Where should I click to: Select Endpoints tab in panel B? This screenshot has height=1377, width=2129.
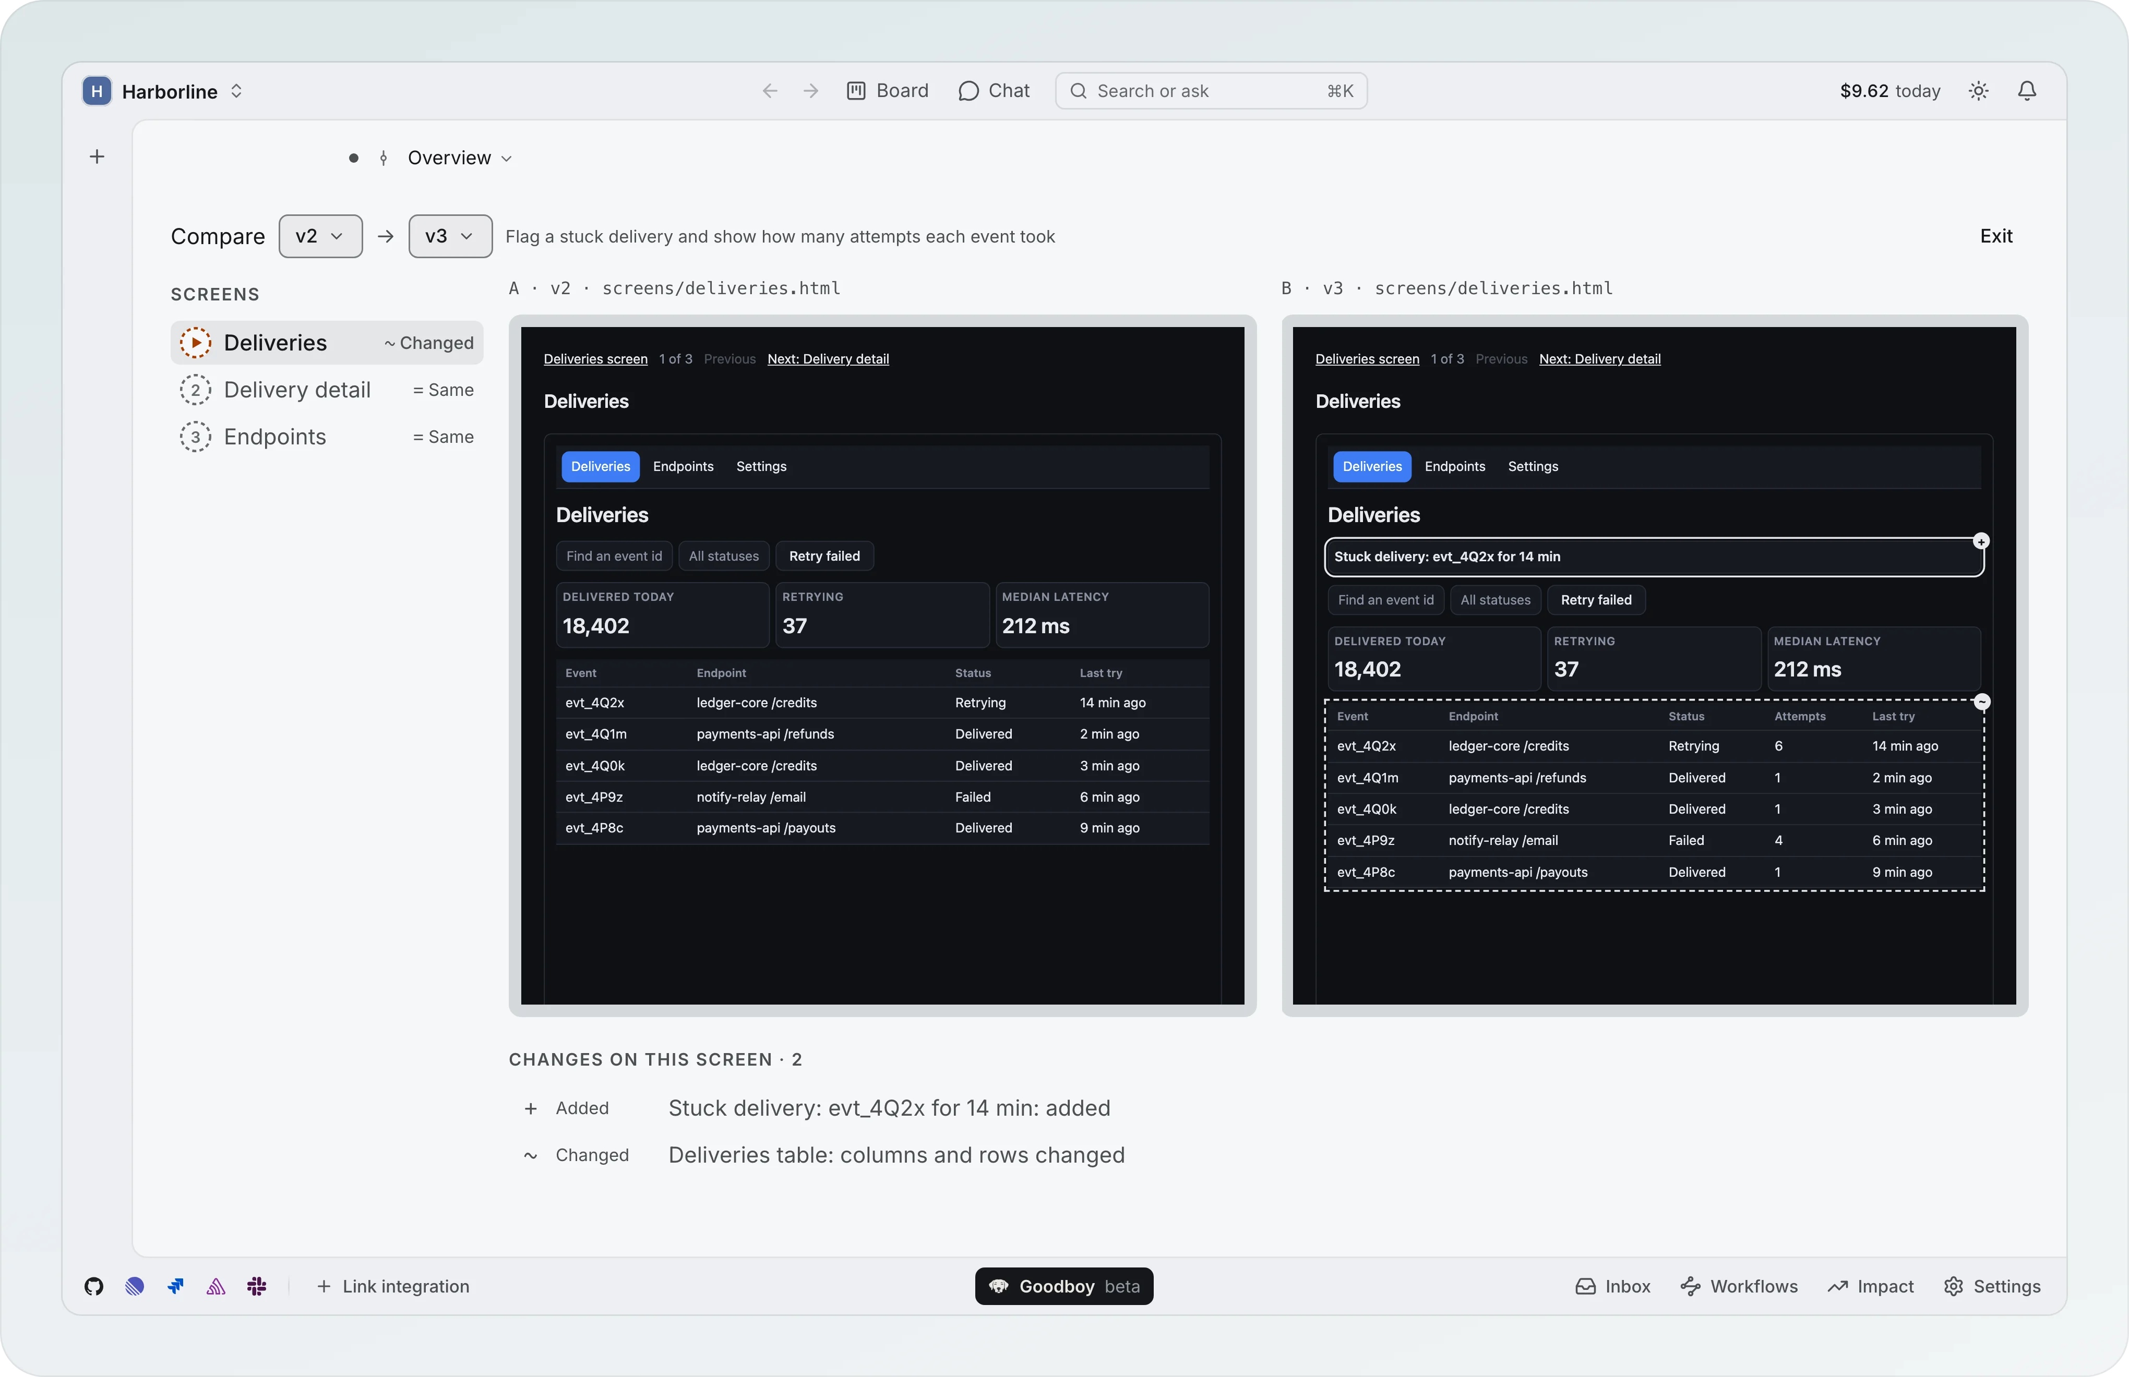click(1454, 467)
